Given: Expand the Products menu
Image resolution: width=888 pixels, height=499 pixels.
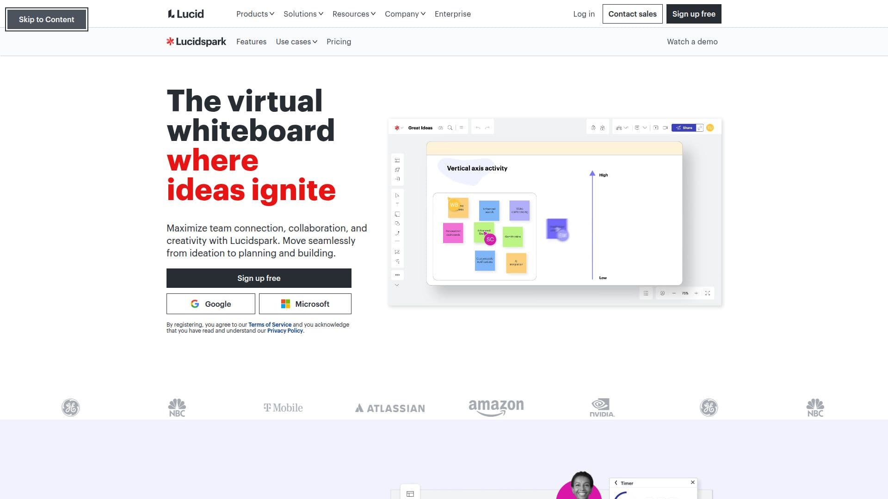Looking at the screenshot, I should pos(255,14).
